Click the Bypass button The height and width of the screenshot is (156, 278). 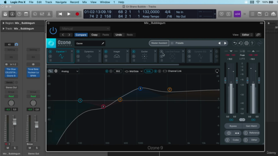[x=233, y=126]
